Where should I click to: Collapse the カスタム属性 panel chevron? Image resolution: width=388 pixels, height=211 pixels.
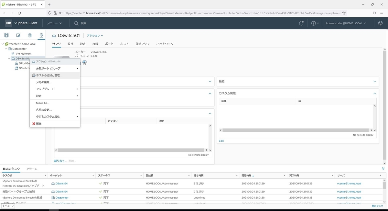[x=375, y=93]
